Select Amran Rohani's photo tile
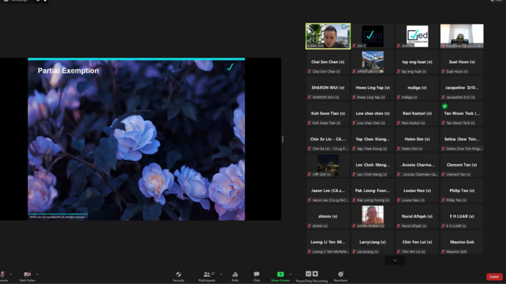The image size is (506, 284). (x=372, y=216)
